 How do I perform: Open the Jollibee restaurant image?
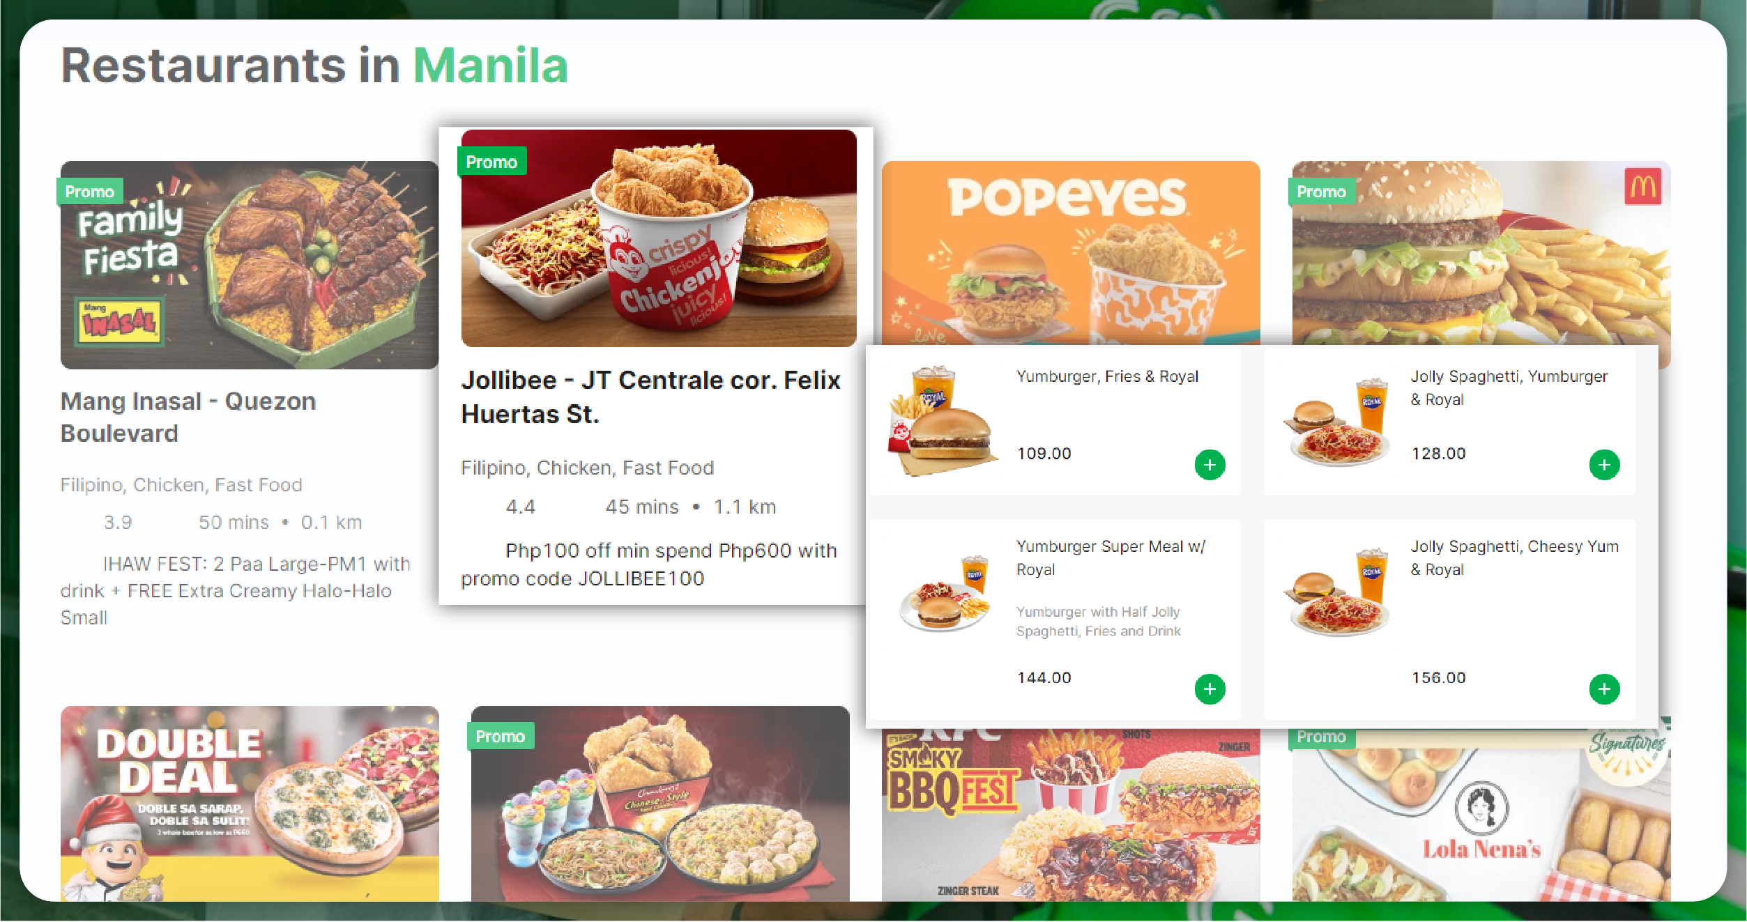click(x=659, y=238)
